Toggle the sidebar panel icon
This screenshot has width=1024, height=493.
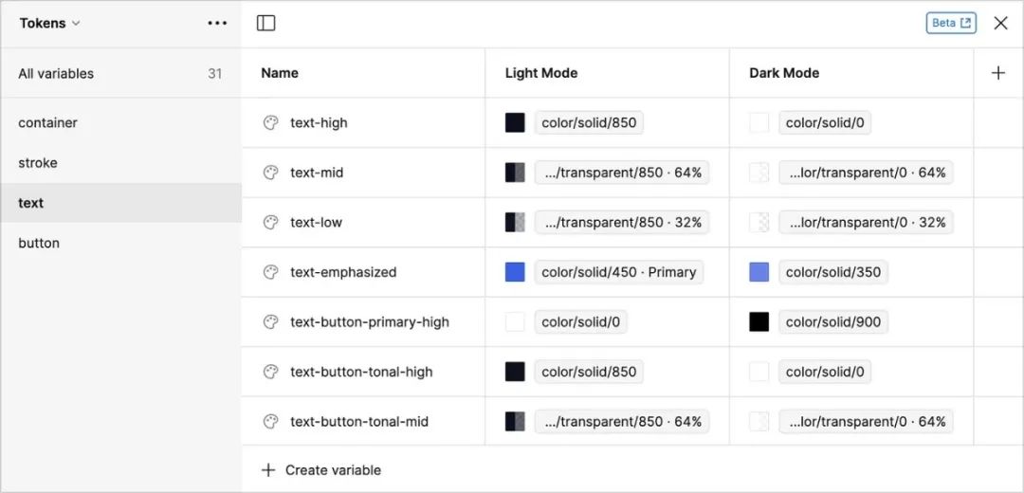[266, 23]
